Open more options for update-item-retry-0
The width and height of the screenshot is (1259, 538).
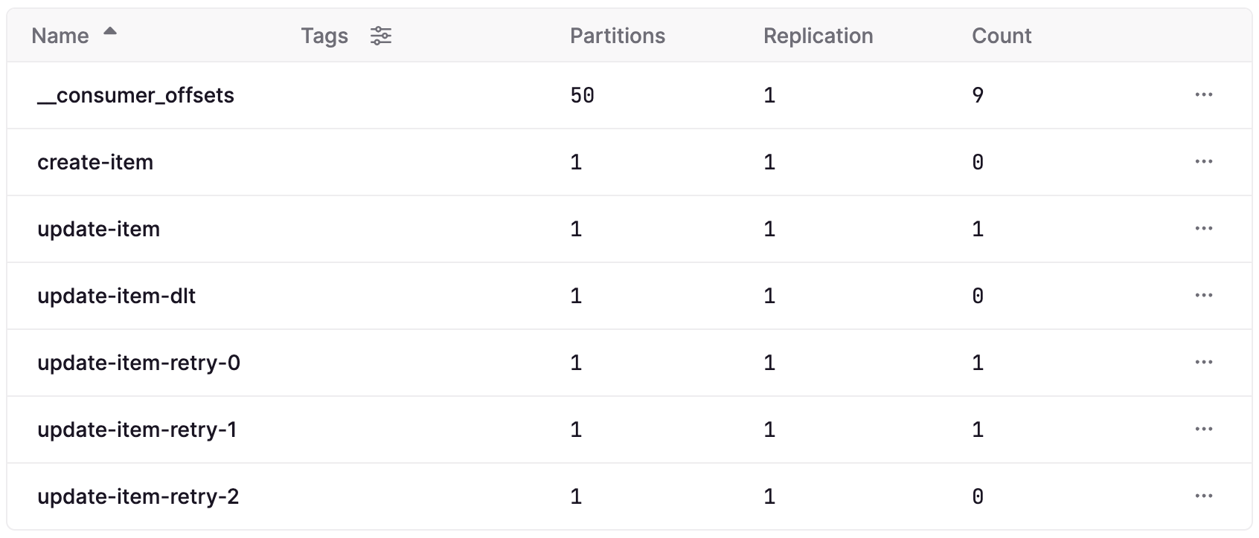[x=1203, y=363]
